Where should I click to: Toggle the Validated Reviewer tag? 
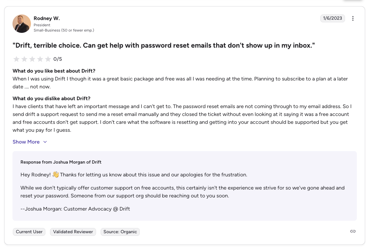(73, 232)
